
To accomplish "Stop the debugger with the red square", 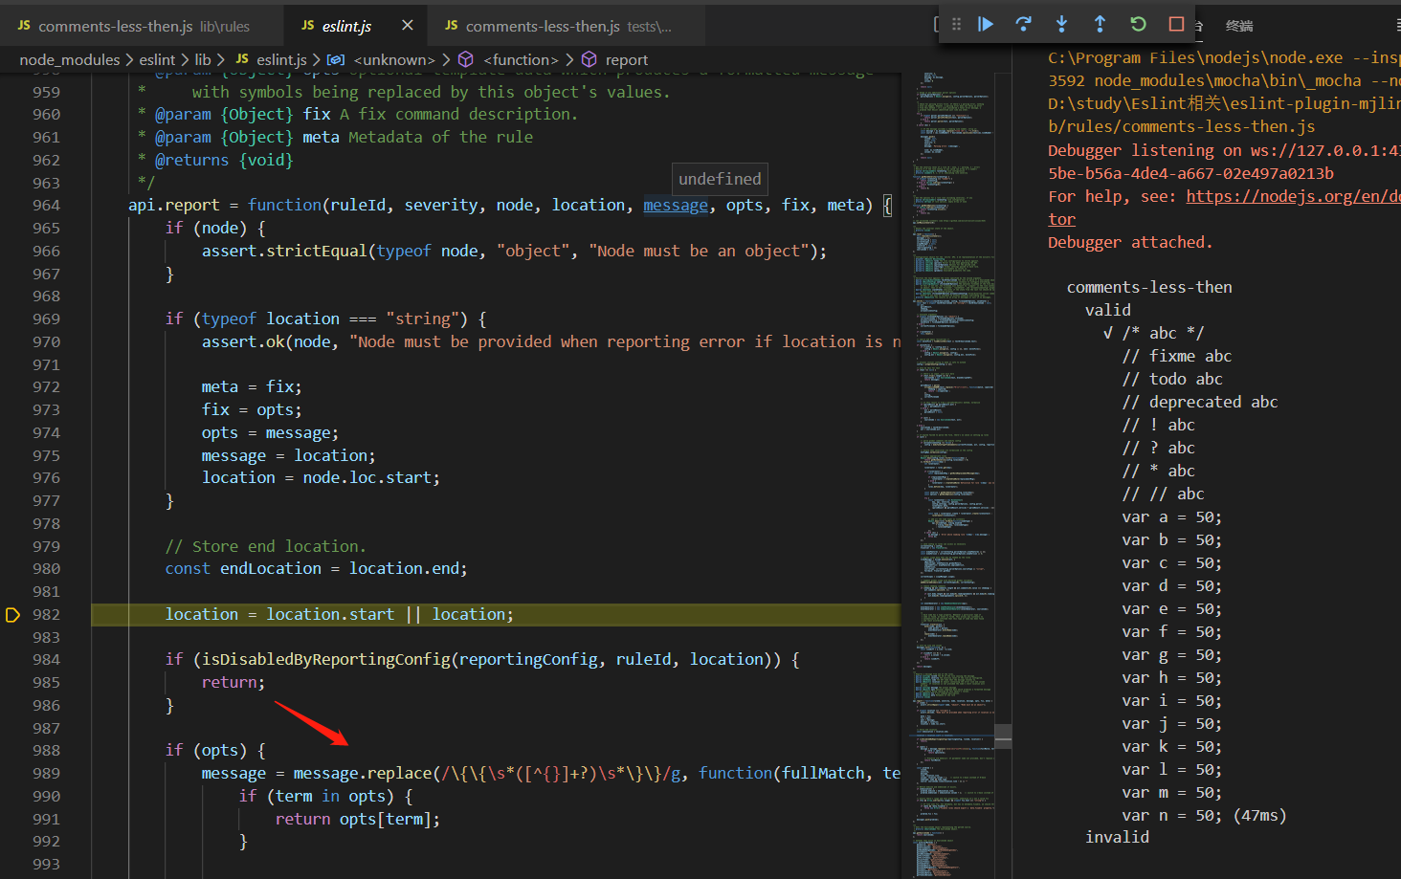I will pos(1176,25).
